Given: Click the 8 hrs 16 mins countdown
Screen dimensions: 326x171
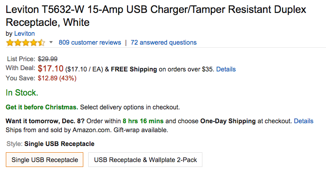Looking at the screenshot, I should 143,121.
